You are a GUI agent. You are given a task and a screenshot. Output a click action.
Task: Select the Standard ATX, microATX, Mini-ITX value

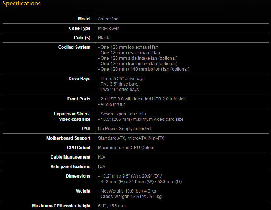131,138
